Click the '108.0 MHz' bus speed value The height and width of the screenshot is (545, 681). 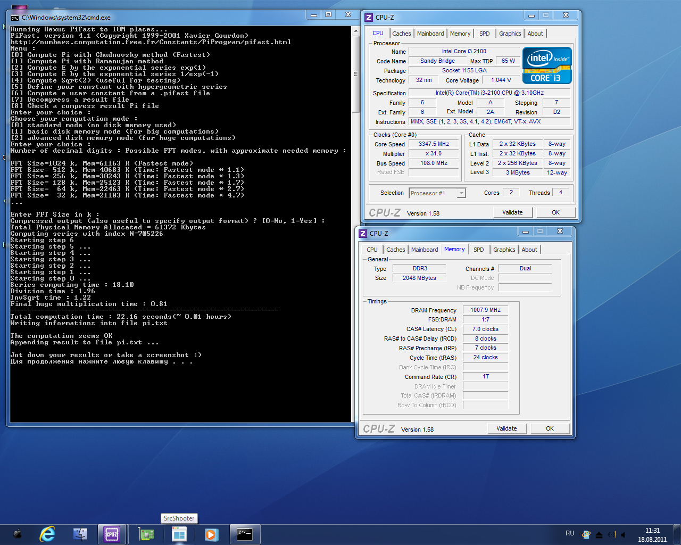tap(434, 163)
